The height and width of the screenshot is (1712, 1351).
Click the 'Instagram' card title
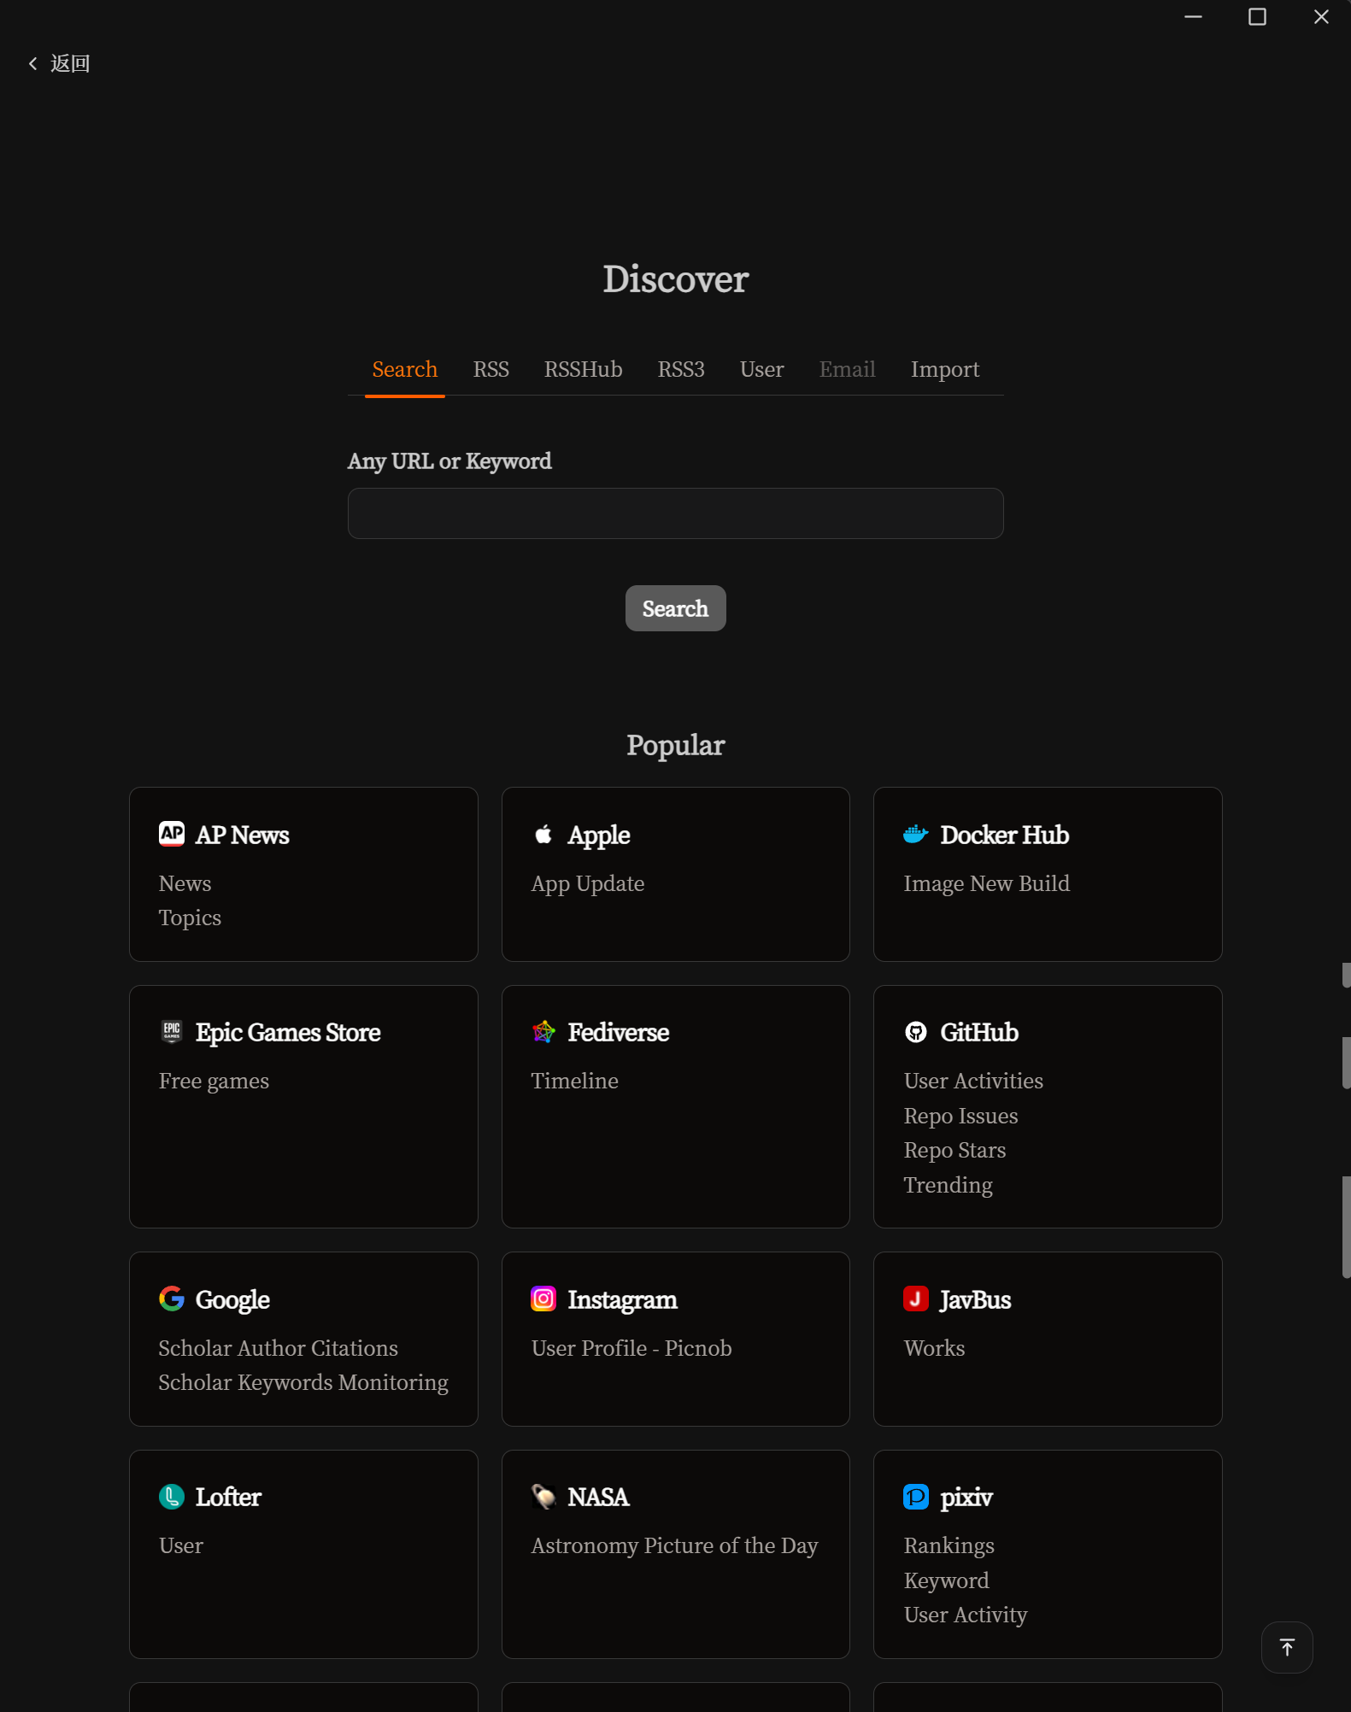623,1299
